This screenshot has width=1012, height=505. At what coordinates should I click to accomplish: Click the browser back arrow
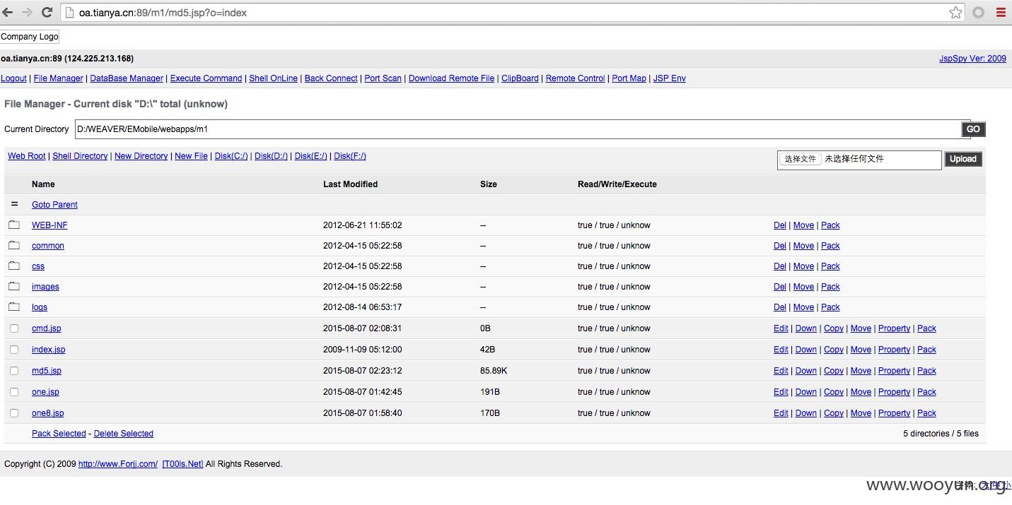(8, 12)
